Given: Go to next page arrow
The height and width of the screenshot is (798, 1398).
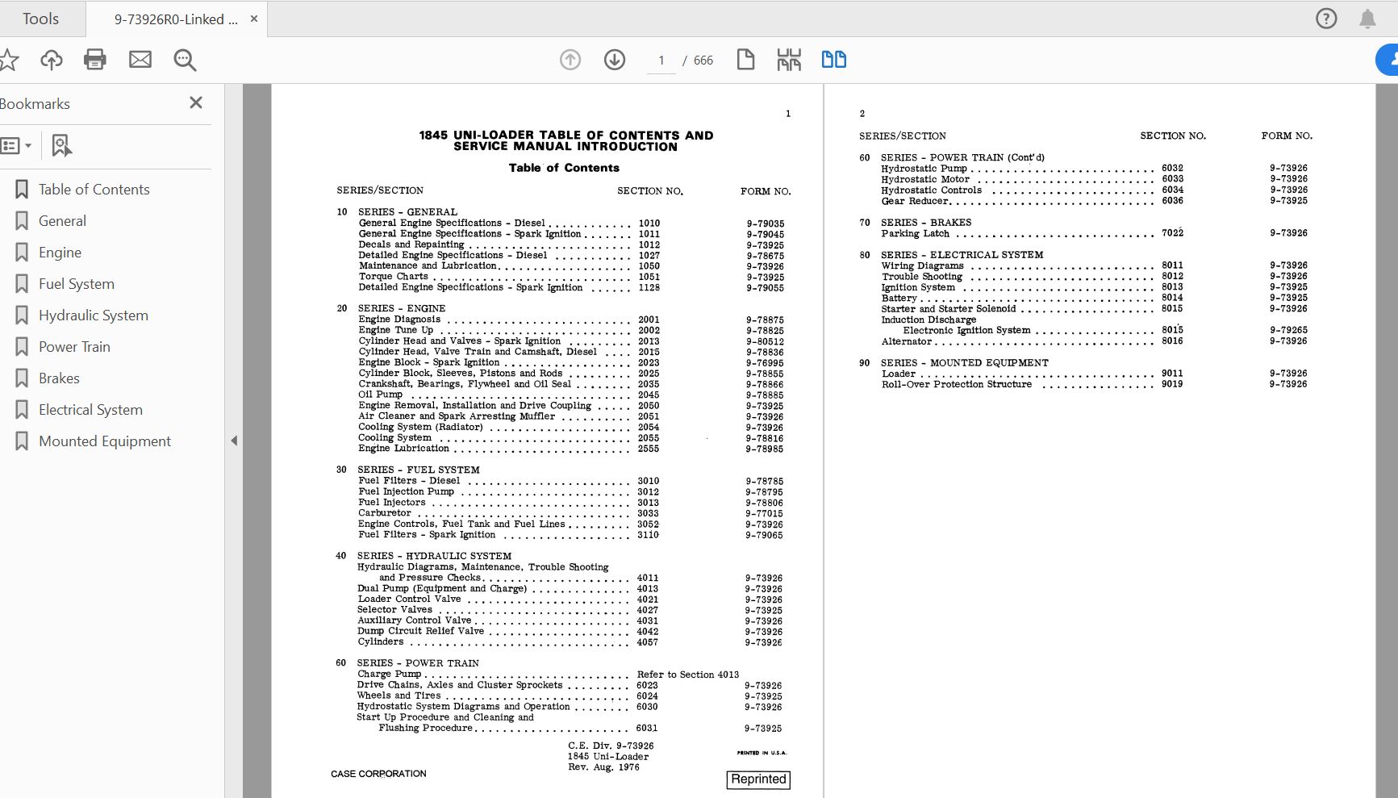Looking at the screenshot, I should (x=615, y=60).
